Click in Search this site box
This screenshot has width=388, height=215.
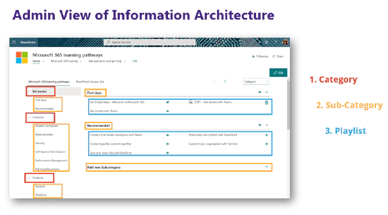tap(150, 42)
